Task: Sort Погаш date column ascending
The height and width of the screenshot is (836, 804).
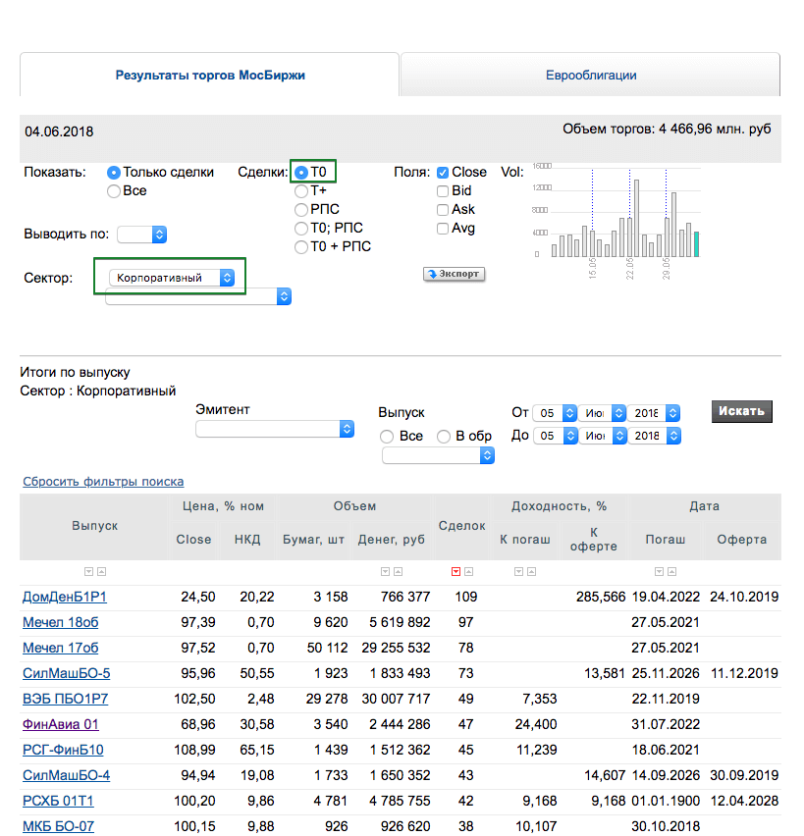Action: pos(672,571)
